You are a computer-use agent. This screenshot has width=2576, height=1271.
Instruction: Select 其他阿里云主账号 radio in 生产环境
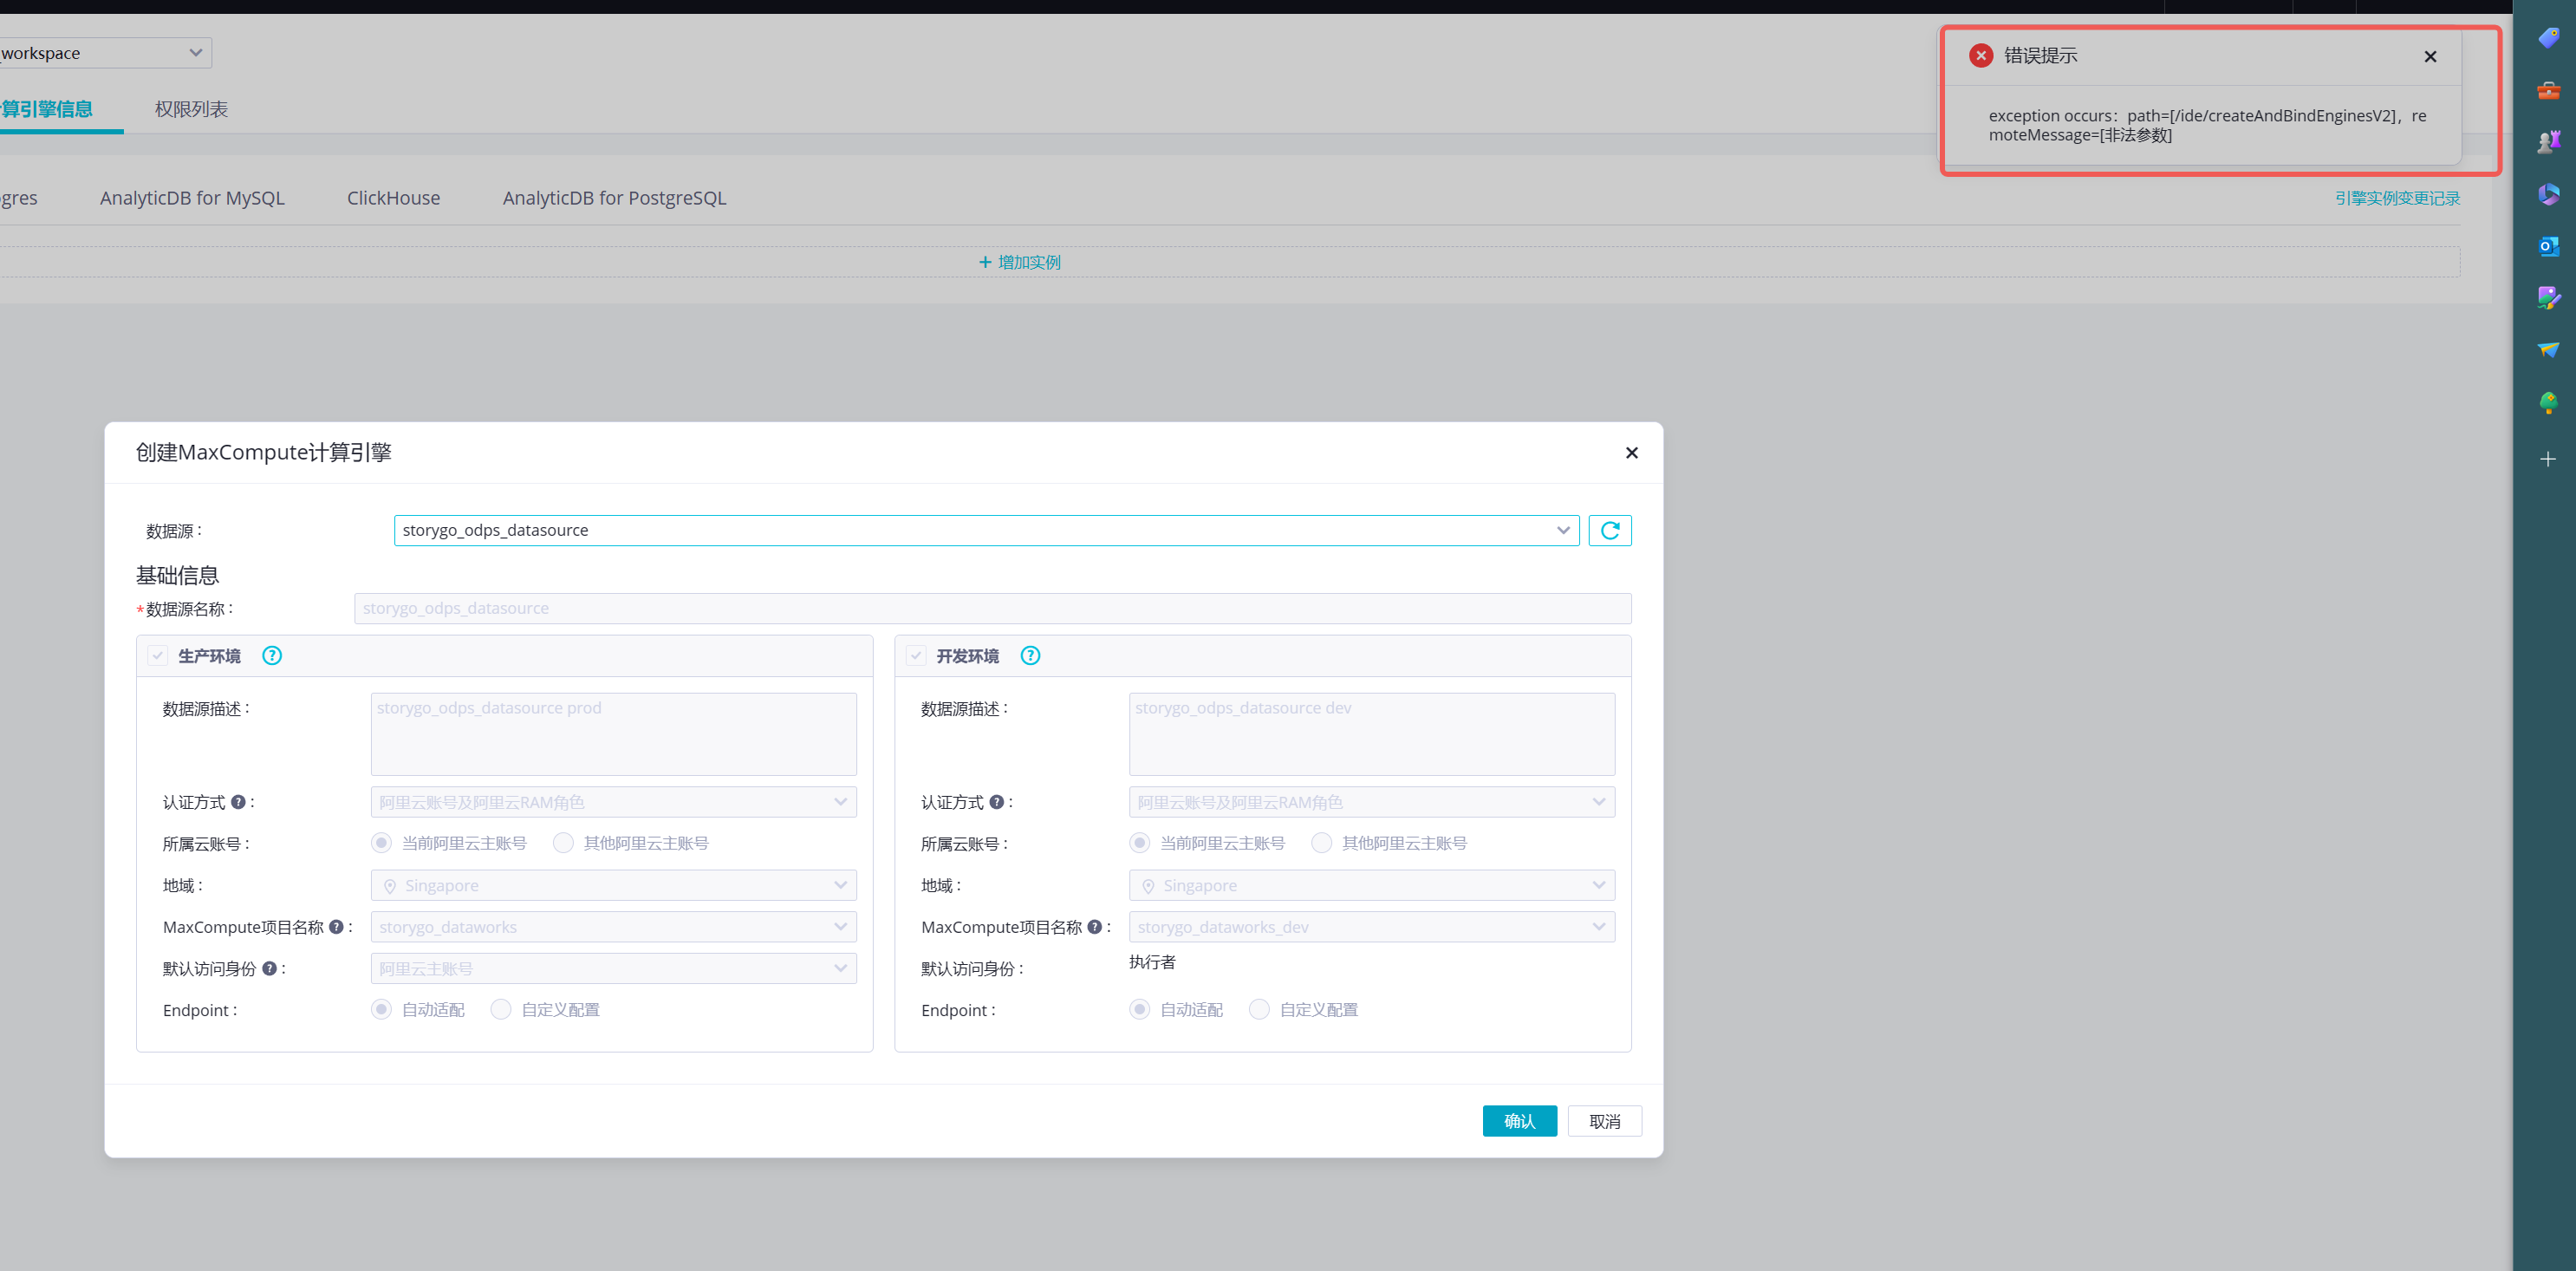point(563,843)
